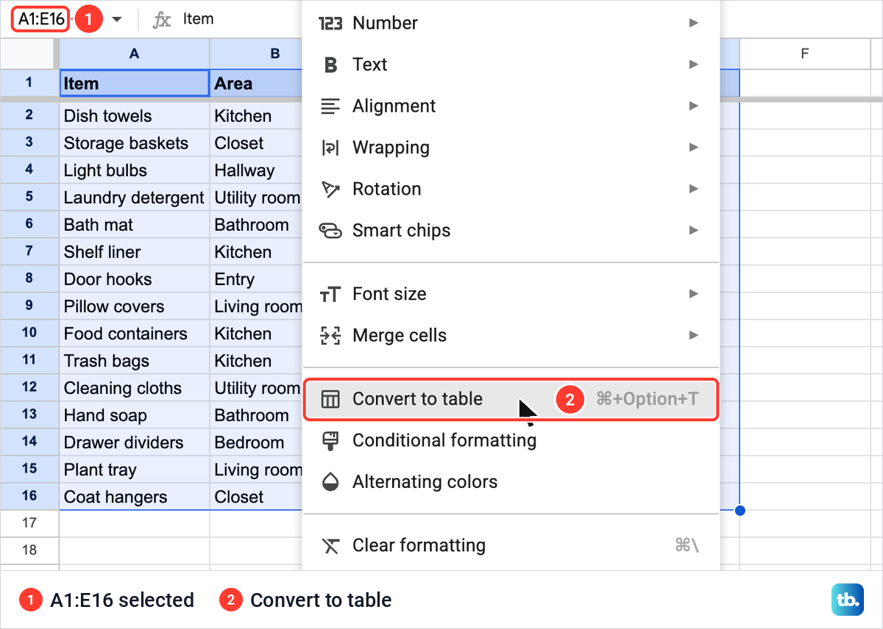Click the selection fill handle dot

[740, 510]
